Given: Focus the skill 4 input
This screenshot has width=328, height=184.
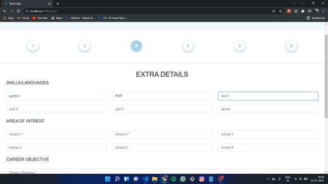Looking at the screenshot, I should [x=56, y=109].
